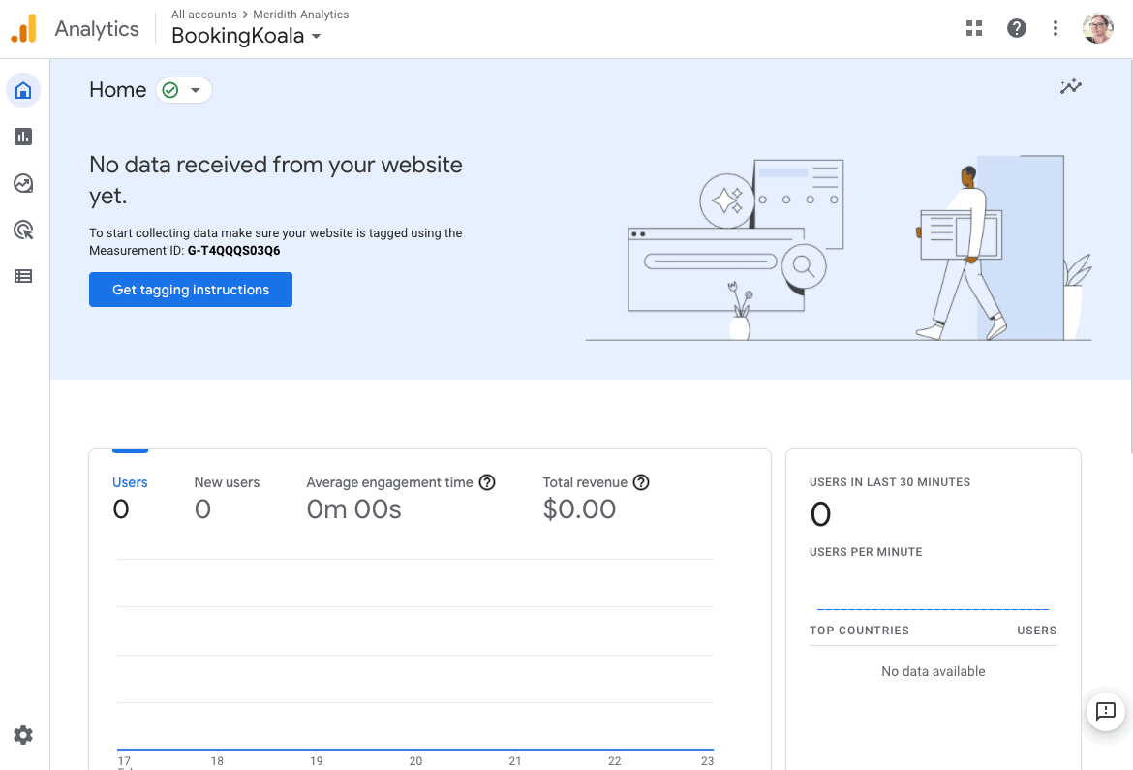Click help icon beside Average engagement time
1133x770 pixels.
[487, 482]
